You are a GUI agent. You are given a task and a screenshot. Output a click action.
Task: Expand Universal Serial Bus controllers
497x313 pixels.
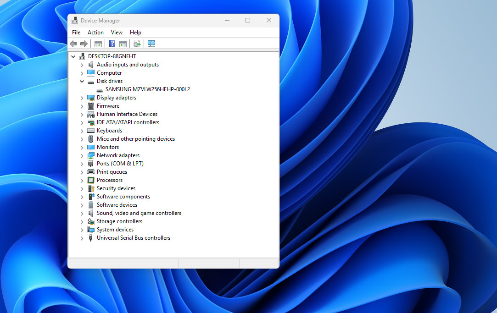click(x=82, y=238)
